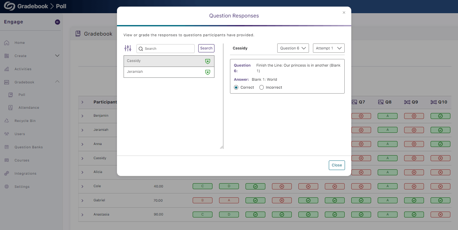Open the Question 6 dropdown

[x=293, y=48]
